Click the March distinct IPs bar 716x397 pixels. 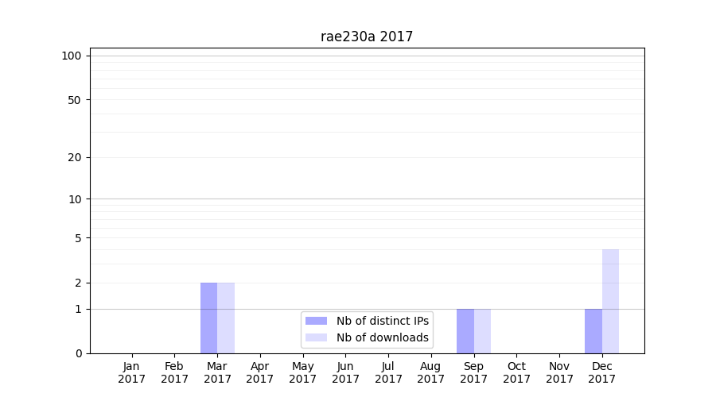pos(208,318)
